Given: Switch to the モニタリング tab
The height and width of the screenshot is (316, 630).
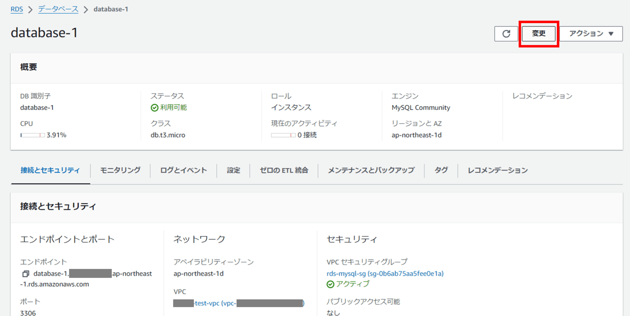Looking at the screenshot, I should click(120, 170).
